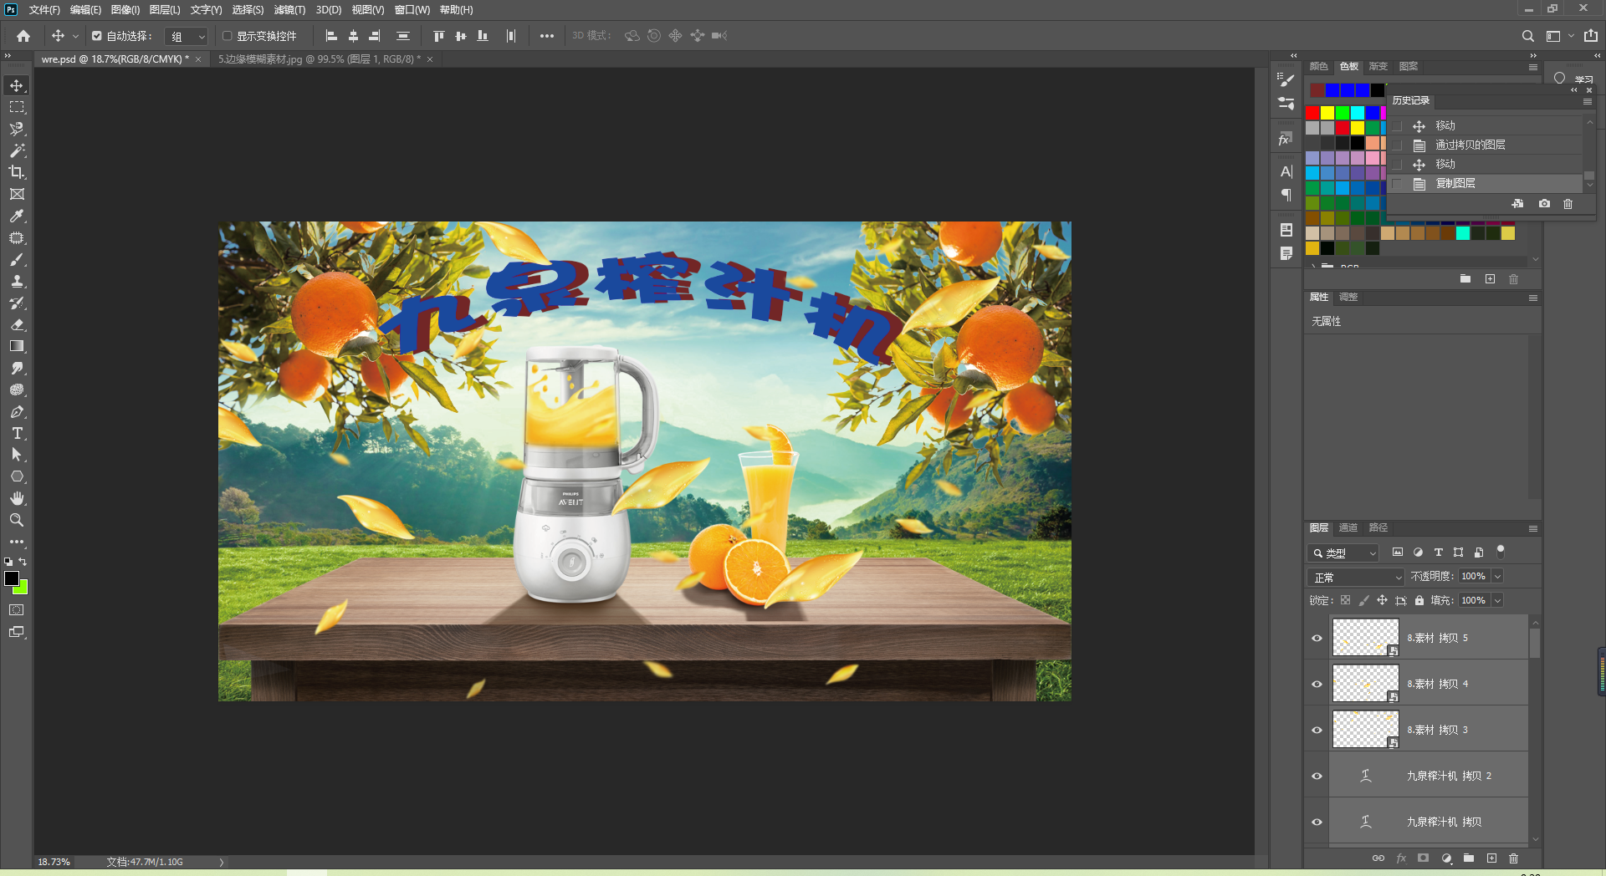Pick the red swatch in the 色板 panel
The image size is (1606, 876).
point(1313,113)
